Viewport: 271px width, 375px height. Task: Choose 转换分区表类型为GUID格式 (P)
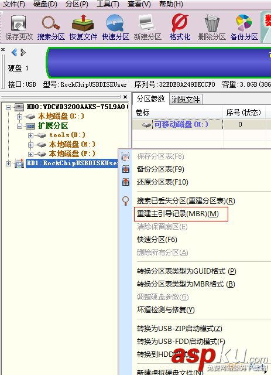186,271
